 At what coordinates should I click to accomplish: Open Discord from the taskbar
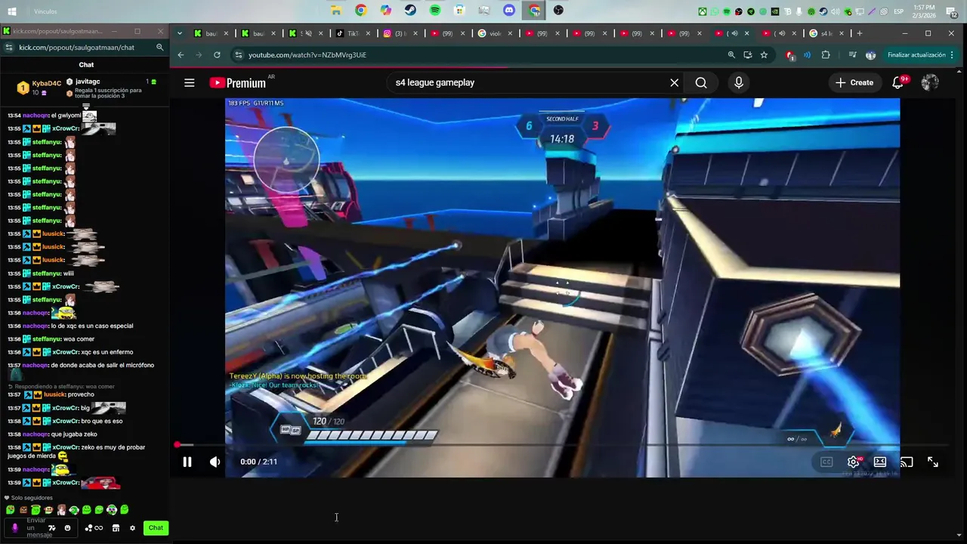509,11
